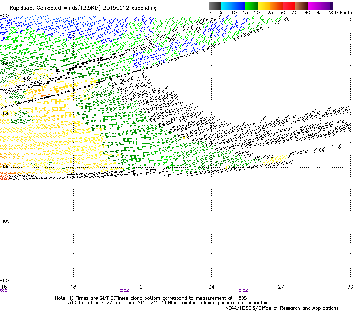Click the legend label '25'
The height and width of the screenshot is (311, 354).
point(270,13)
